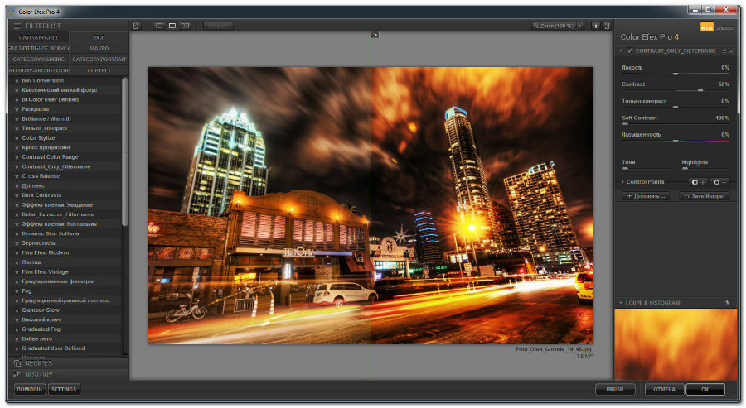Click the add positive control point button
The width and height of the screenshot is (746, 408).
tap(699, 181)
